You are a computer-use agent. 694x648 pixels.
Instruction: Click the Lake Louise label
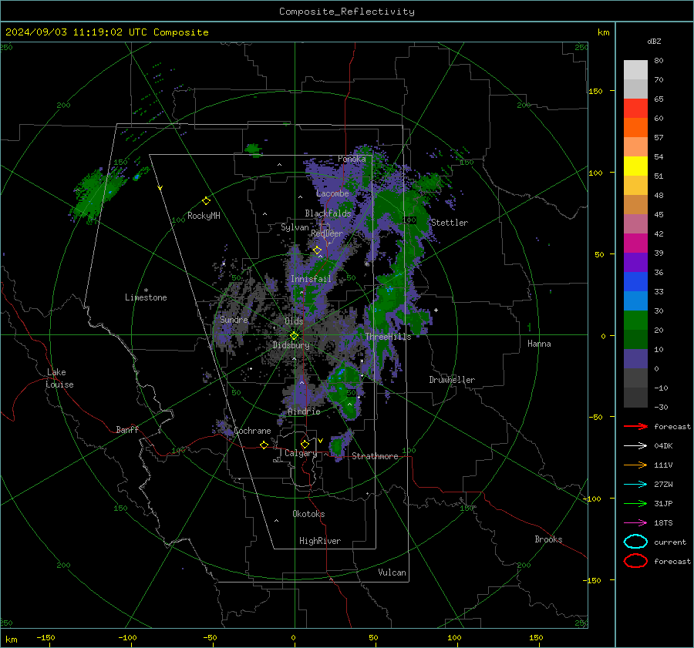point(59,378)
